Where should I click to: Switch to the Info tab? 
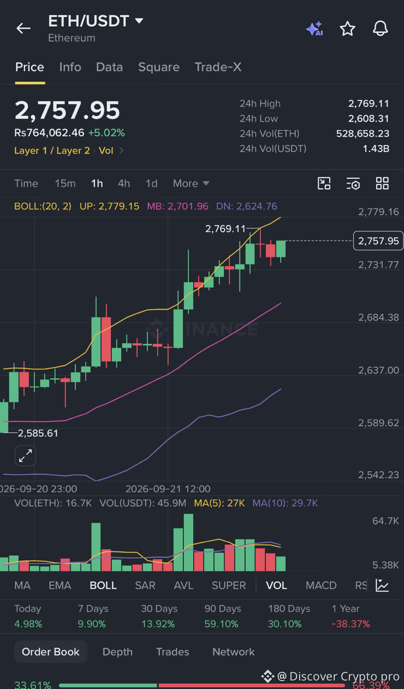click(x=70, y=67)
